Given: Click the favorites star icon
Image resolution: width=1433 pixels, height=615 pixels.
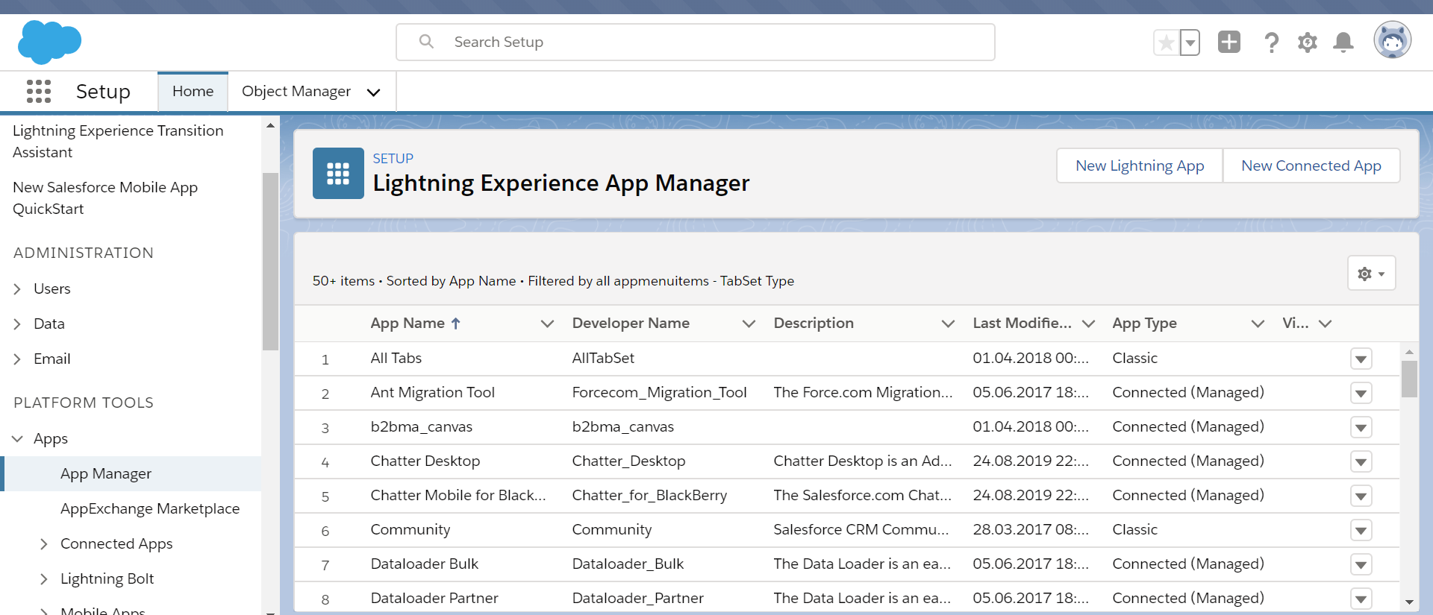Looking at the screenshot, I should pos(1166,42).
